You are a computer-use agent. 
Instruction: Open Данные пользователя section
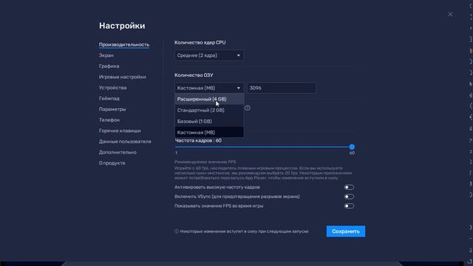125,141
